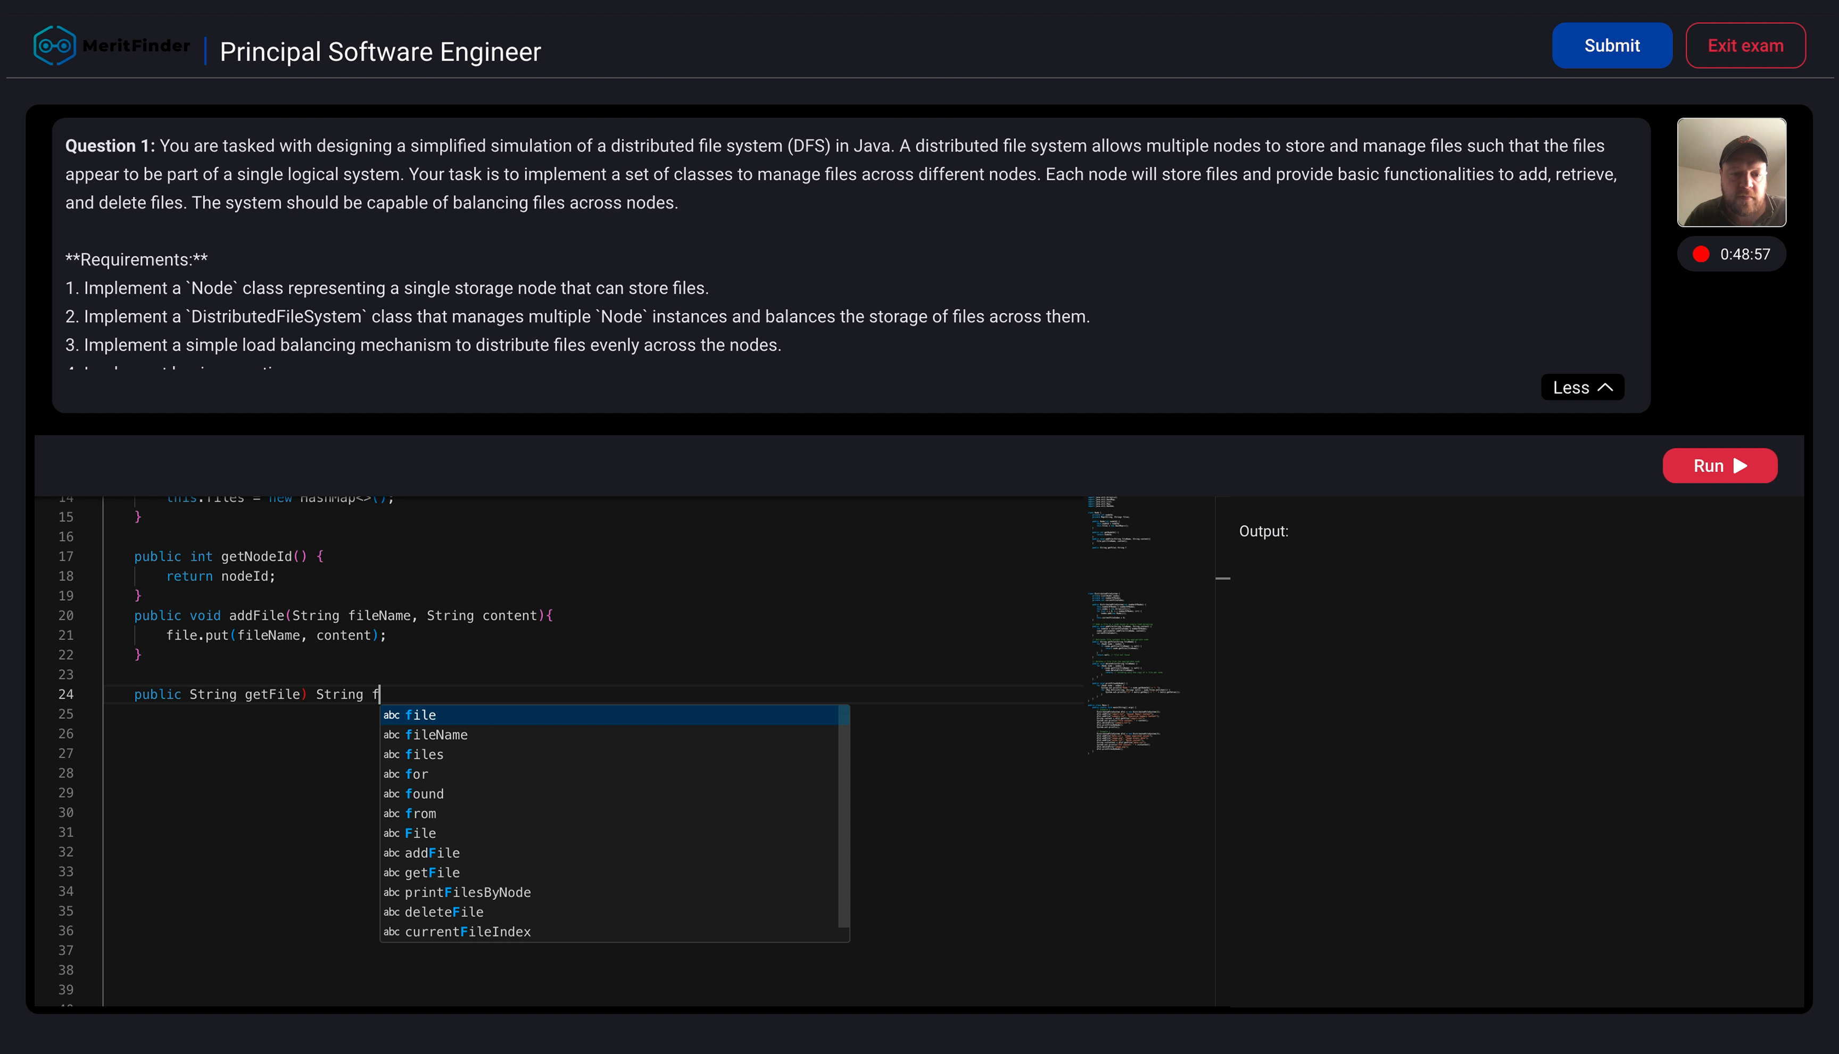This screenshot has width=1839, height=1054.
Task: Pick 'printFilesByNode' from suggestion list
Action: coord(467,892)
